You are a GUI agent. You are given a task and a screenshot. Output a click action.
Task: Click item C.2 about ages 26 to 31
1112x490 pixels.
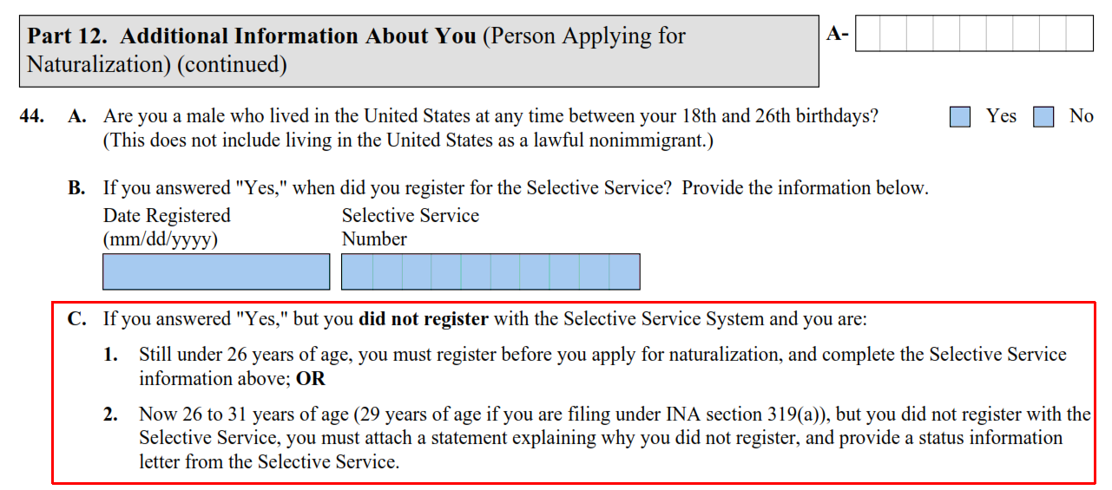(x=615, y=437)
